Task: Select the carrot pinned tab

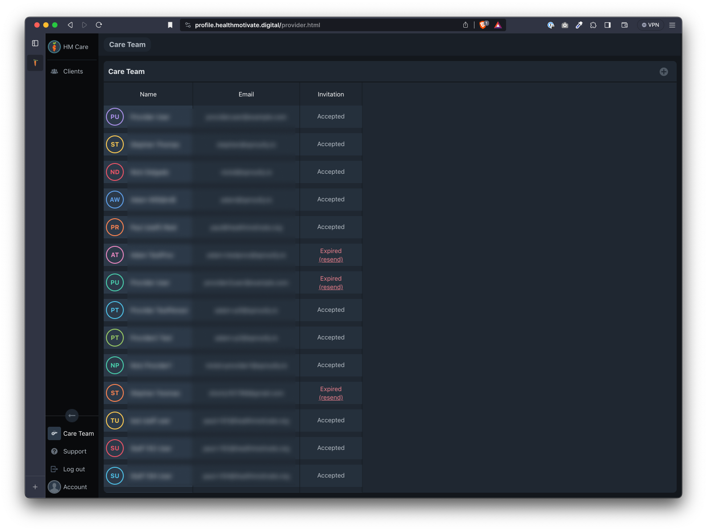Action: [35, 63]
